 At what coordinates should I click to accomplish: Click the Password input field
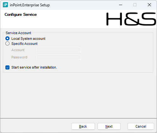click(59, 57)
